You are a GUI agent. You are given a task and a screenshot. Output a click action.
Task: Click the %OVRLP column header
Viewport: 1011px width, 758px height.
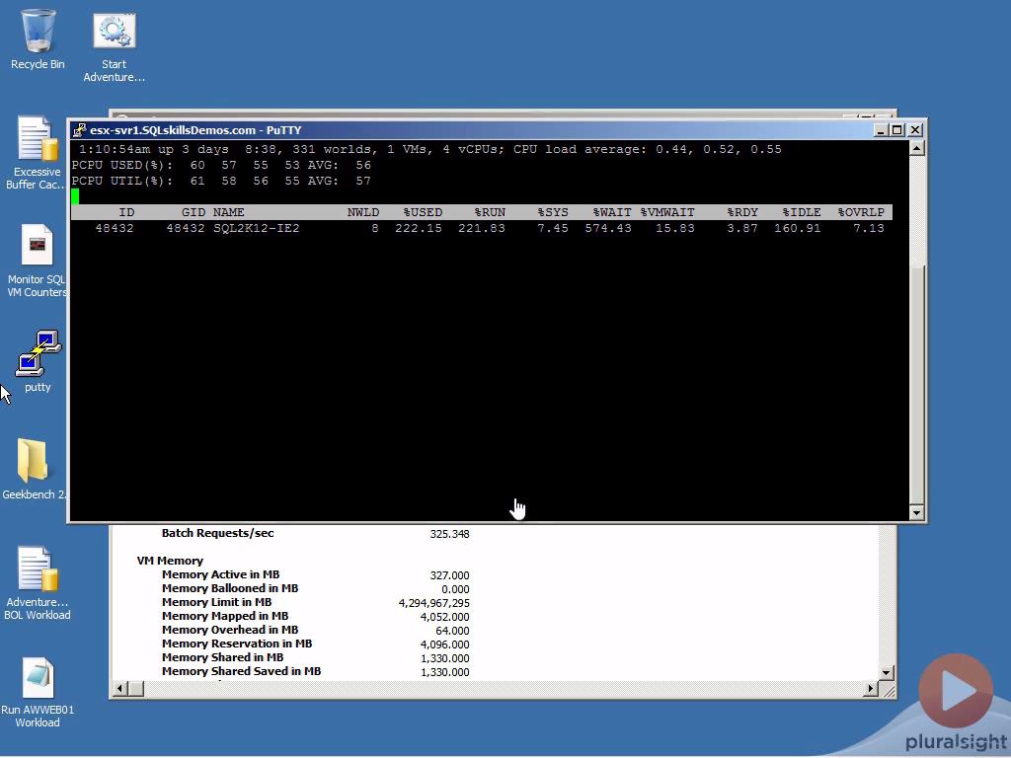click(x=861, y=212)
